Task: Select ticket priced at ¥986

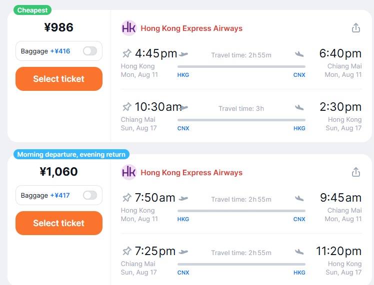Action: pyautogui.click(x=59, y=79)
